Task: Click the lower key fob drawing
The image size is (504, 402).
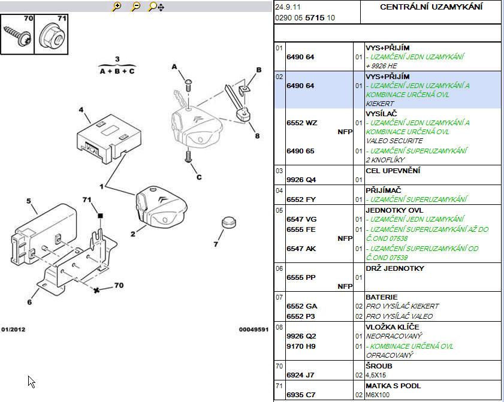Action: (162, 207)
